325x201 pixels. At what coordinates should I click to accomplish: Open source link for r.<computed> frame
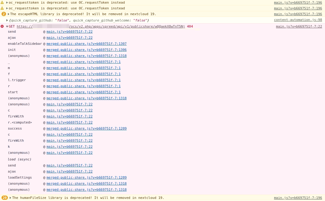tap(70, 122)
